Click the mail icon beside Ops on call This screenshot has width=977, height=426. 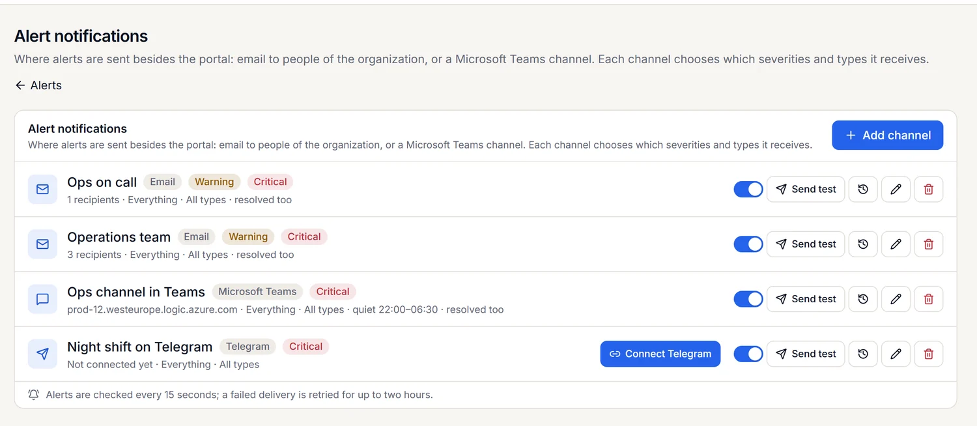point(42,190)
